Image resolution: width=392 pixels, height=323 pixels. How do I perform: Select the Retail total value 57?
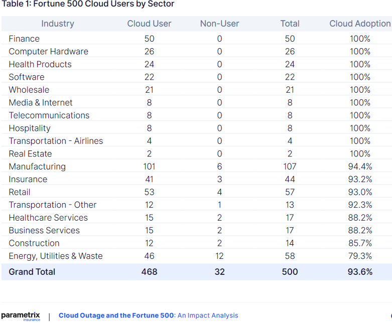pos(290,192)
